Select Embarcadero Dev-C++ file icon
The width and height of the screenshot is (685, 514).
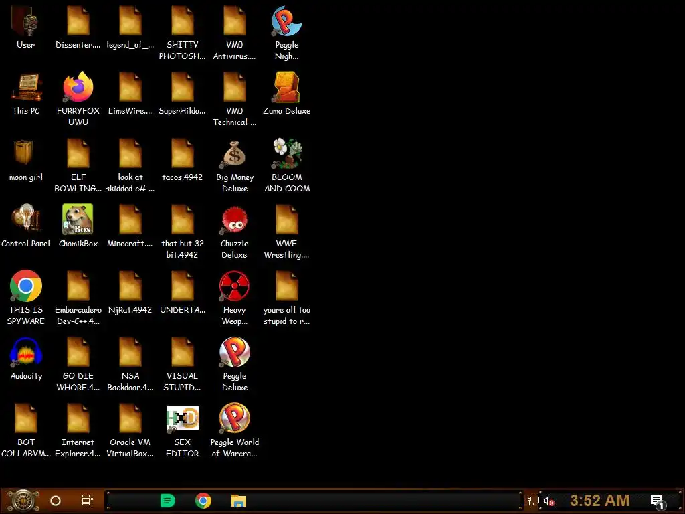point(78,286)
